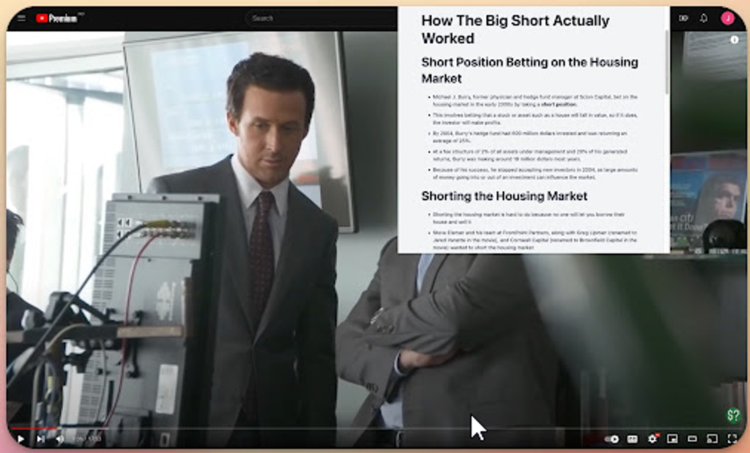Play the video
The height and width of the screenshot is (453, 750).
tap(21, 438)
